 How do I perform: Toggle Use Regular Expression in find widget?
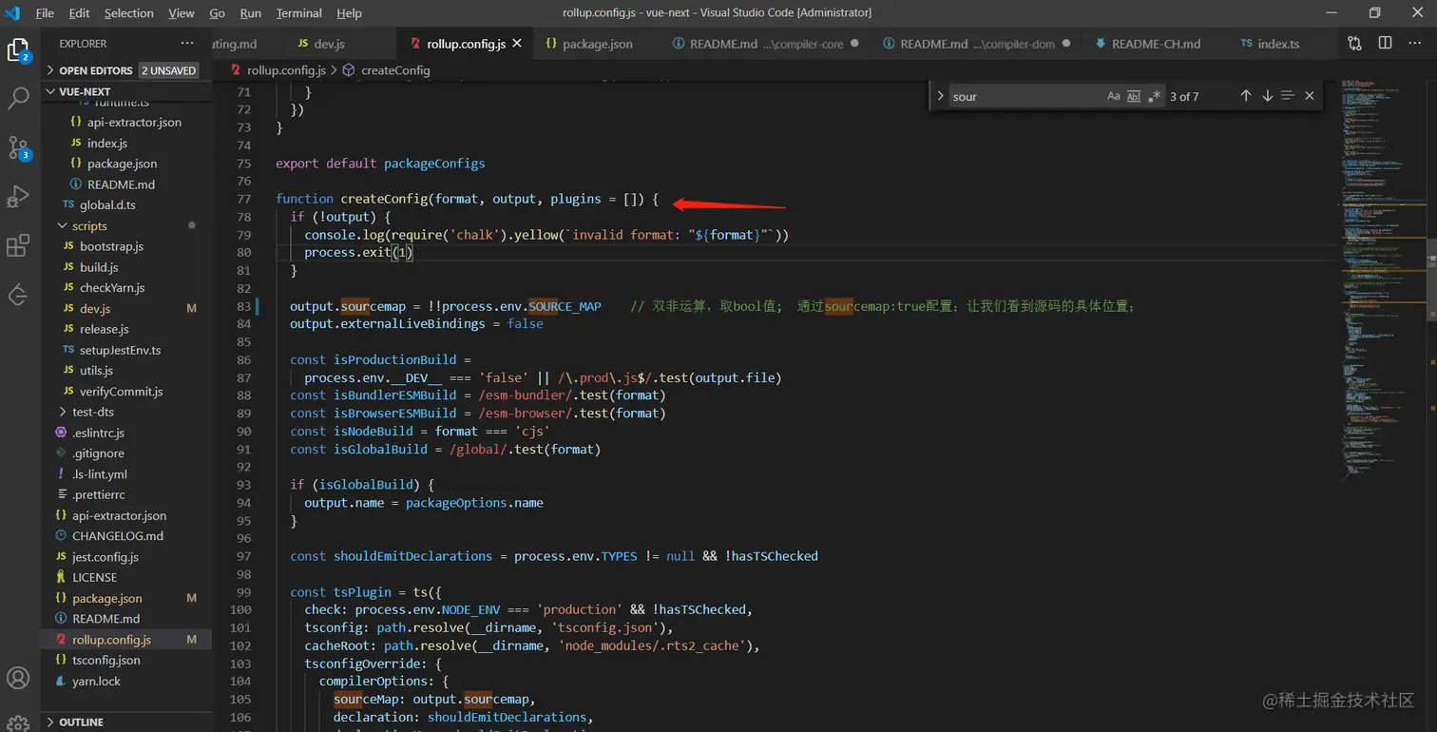pyautogui.click(x=1154, y=96)
